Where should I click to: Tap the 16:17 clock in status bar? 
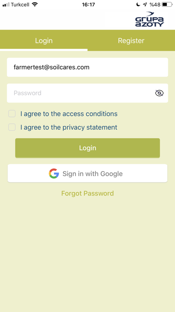(x=88, y=4)
